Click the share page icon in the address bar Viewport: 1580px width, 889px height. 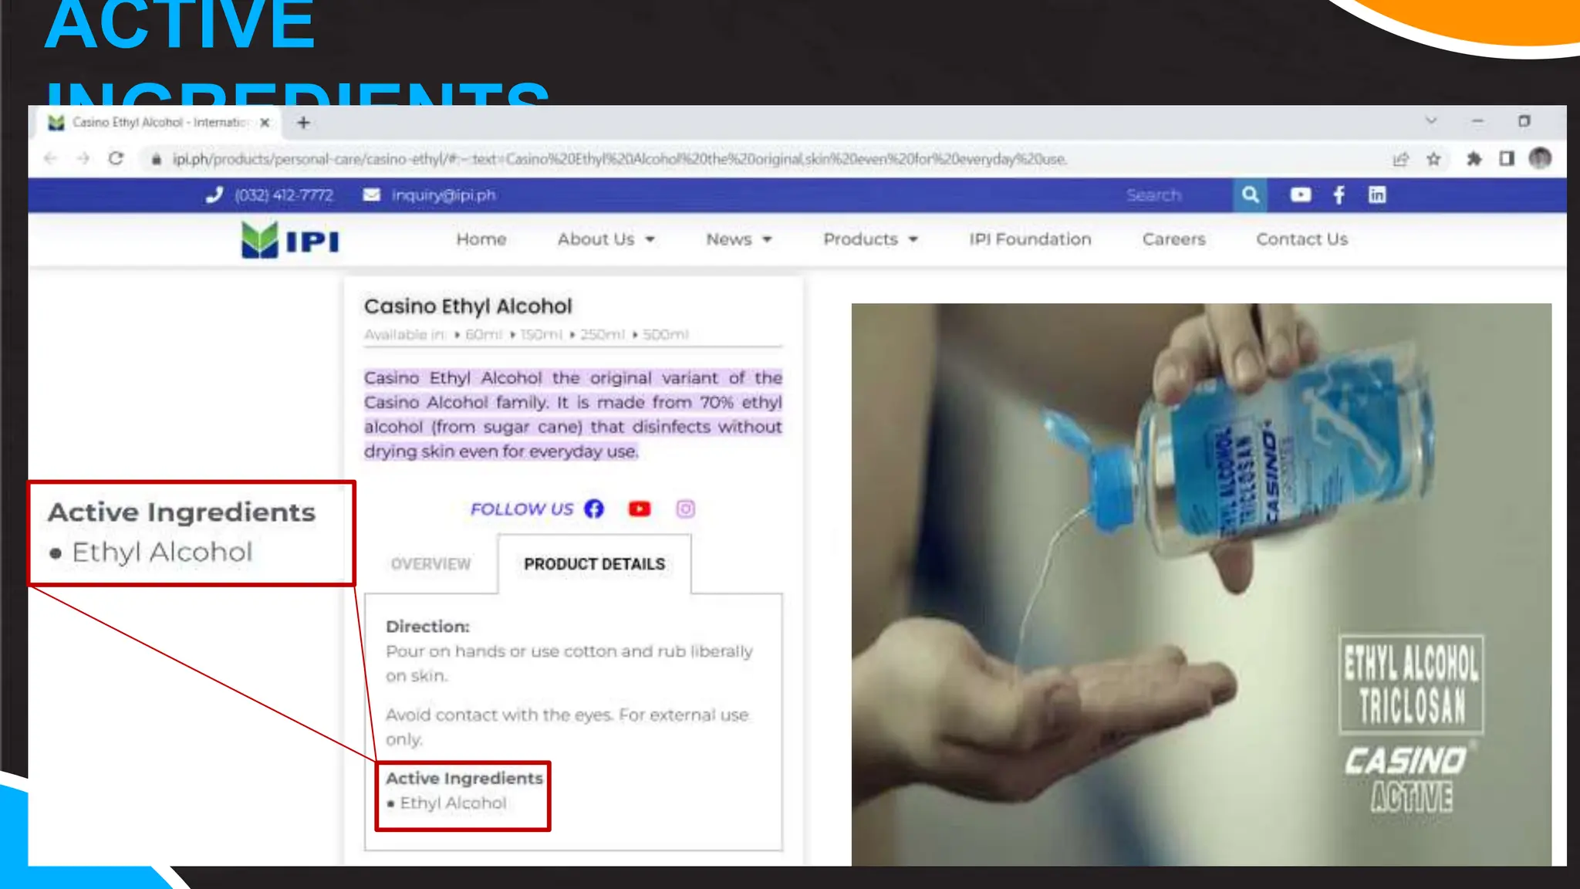1401,159
